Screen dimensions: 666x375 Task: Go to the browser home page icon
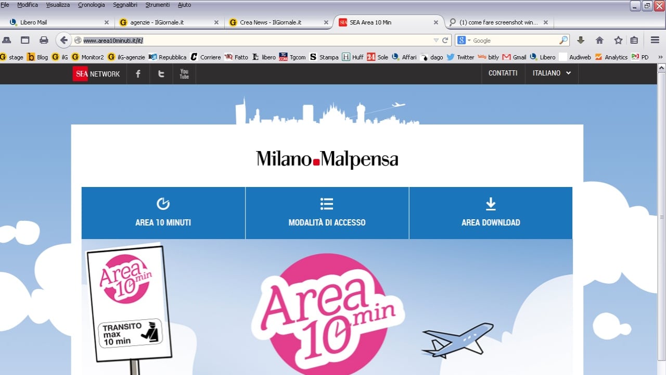[599, 40]
